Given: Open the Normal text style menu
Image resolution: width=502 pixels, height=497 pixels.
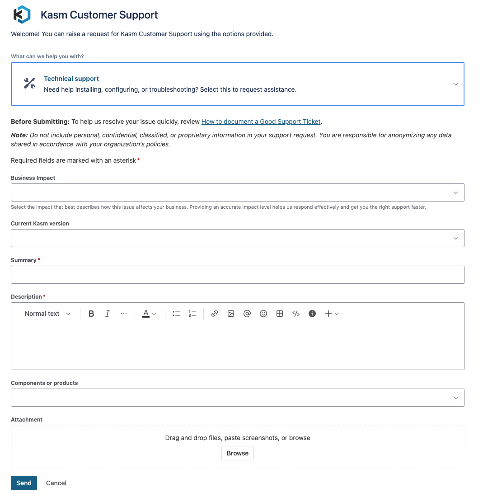Looking at the screenshot, I should [47, 314].
